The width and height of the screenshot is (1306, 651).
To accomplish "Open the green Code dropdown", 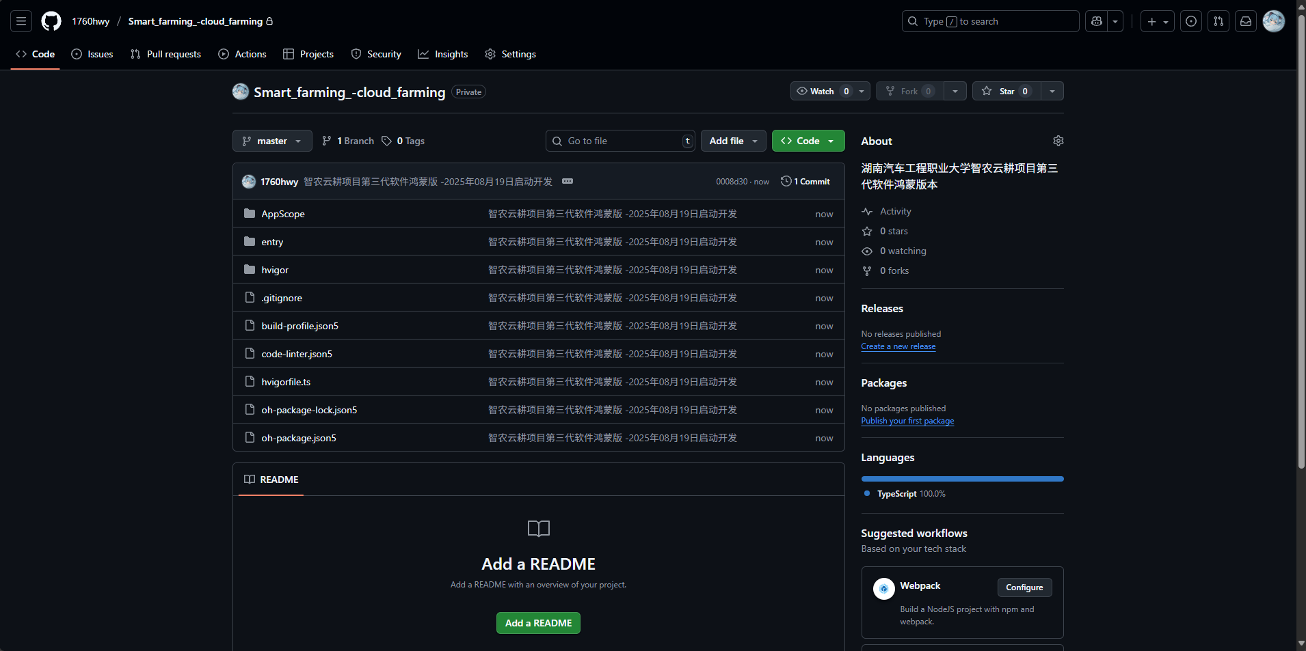I will (808, 141).
